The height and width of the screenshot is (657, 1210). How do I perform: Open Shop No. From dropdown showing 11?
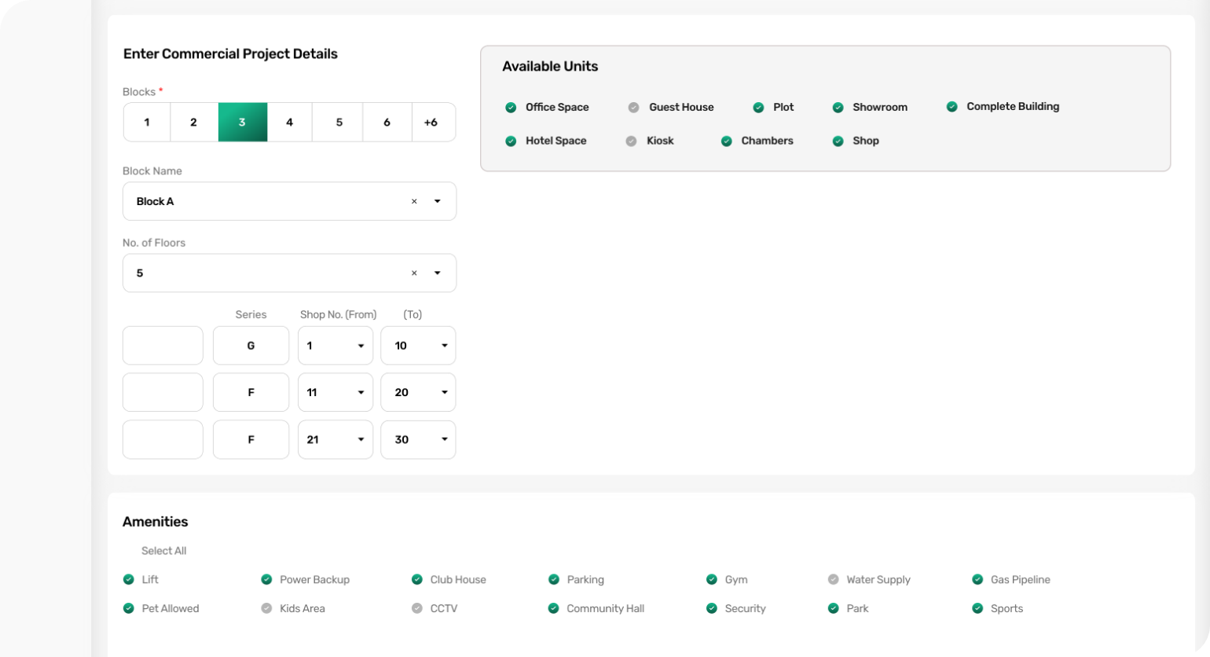tap(335, 393)
